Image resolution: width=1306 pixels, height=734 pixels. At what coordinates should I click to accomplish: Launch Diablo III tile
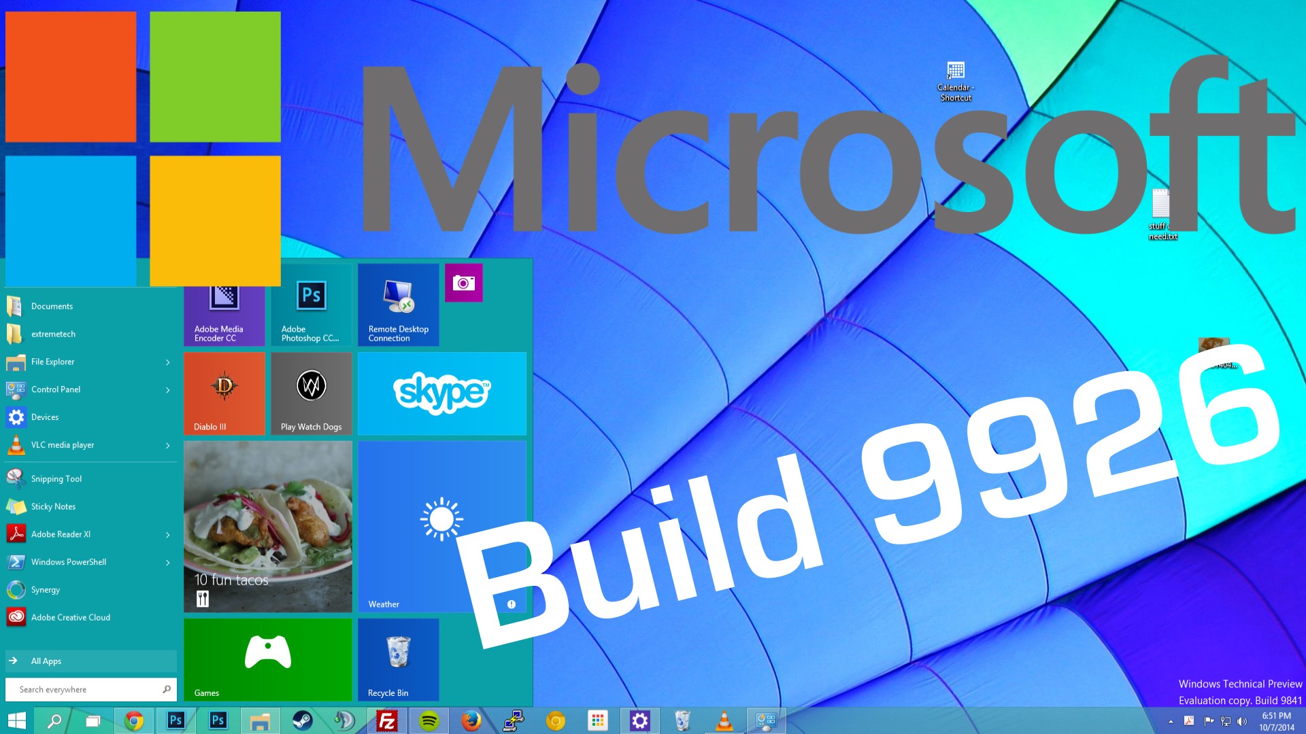(224, 394)
